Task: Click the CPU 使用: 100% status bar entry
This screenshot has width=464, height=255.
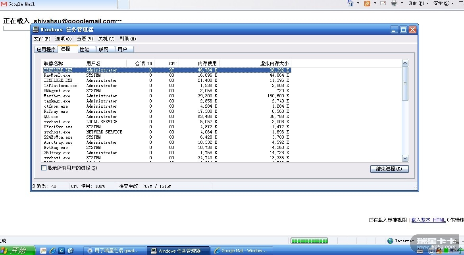Action: (x=88, y=186)
